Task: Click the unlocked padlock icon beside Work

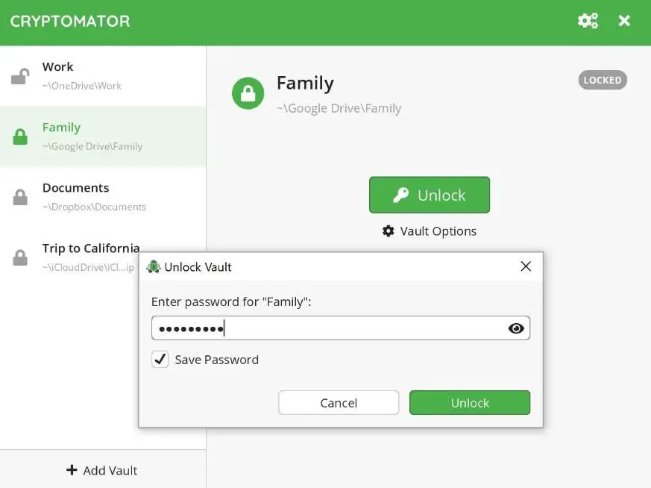Action: [20, 76]
